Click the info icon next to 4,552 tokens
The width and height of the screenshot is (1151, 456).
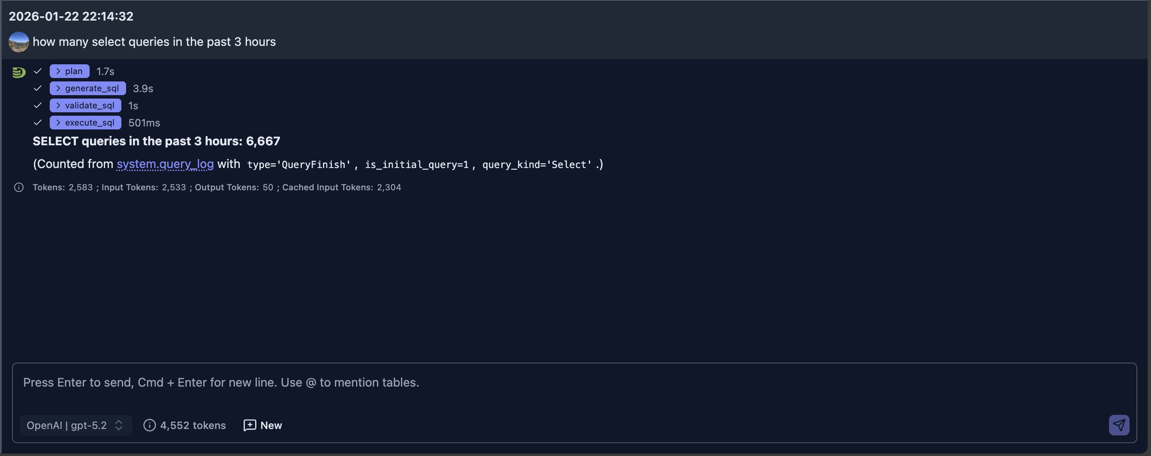[149, 425]
